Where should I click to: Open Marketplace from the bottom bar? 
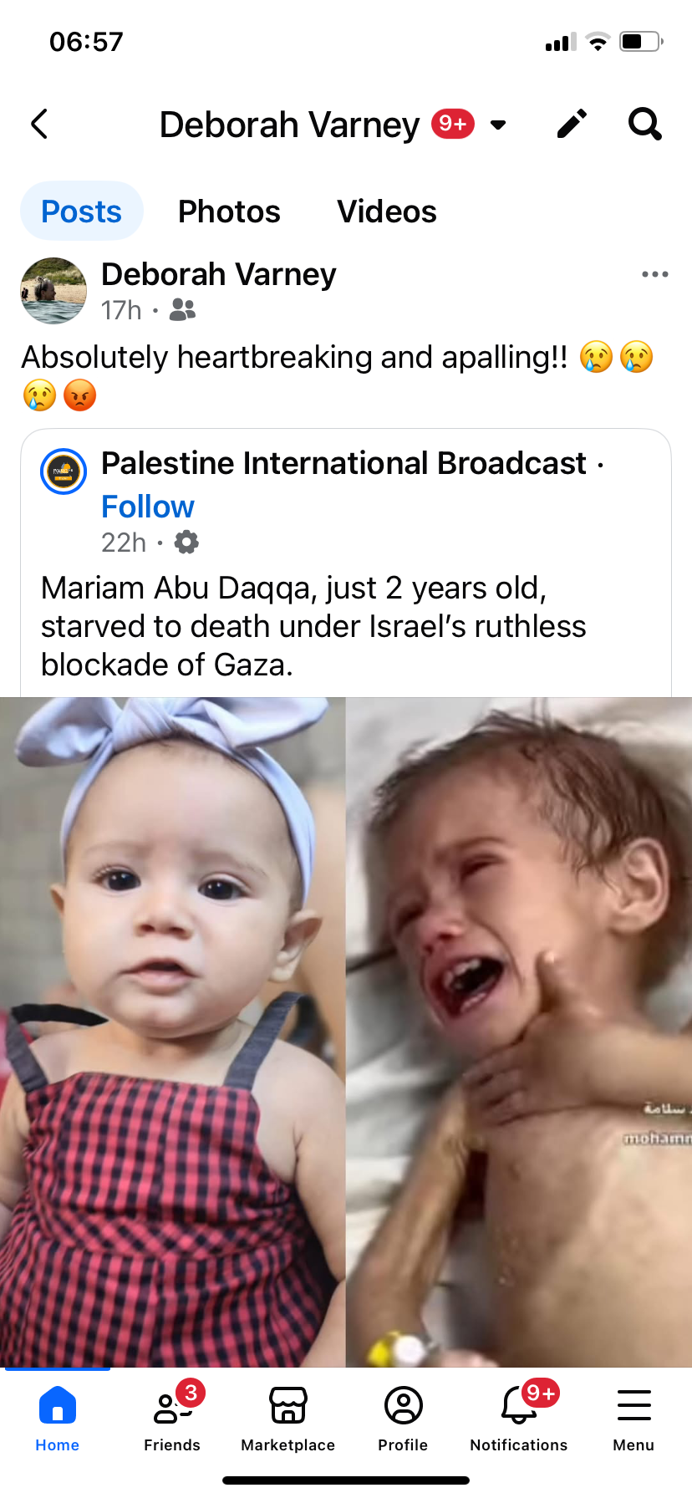coord(287,1419)
